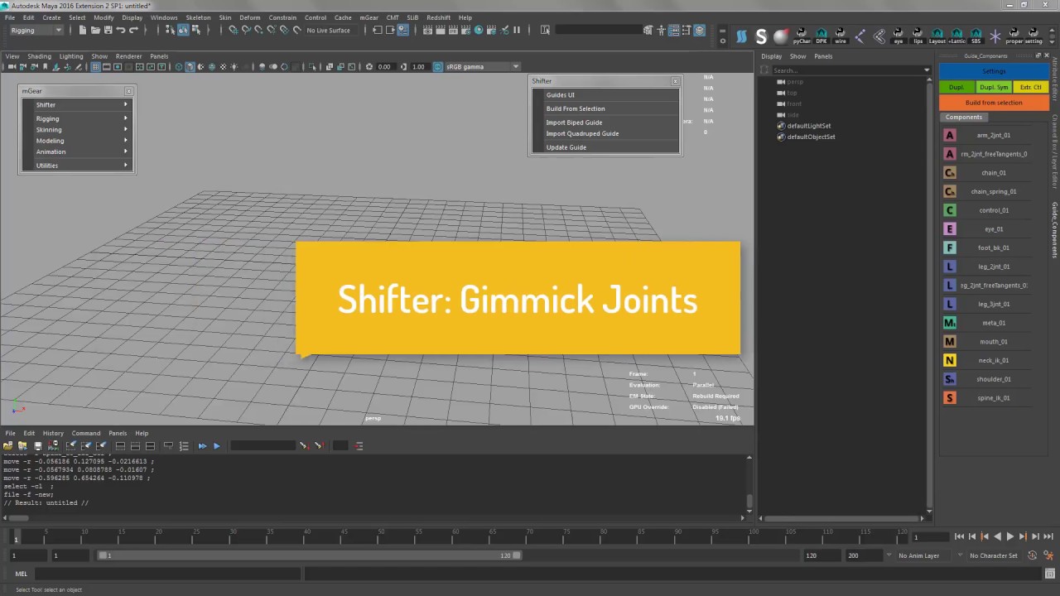This screenshot has width=1060, height=596.
Task: Toggle the viewport grid display icon
Action: point(96,66)
